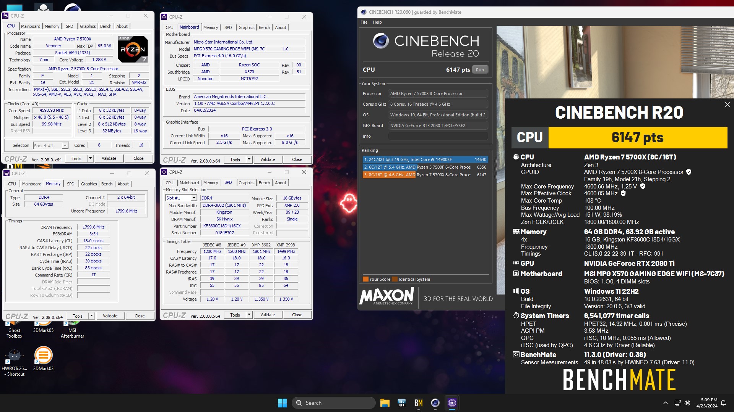This screenshot has width=734, height=412.
Task: Click the MAXON logo in Cinebench
Action: [x=386, y=296]
